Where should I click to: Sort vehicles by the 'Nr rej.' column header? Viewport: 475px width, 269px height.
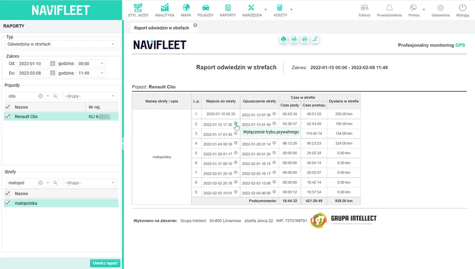(102, 107)
